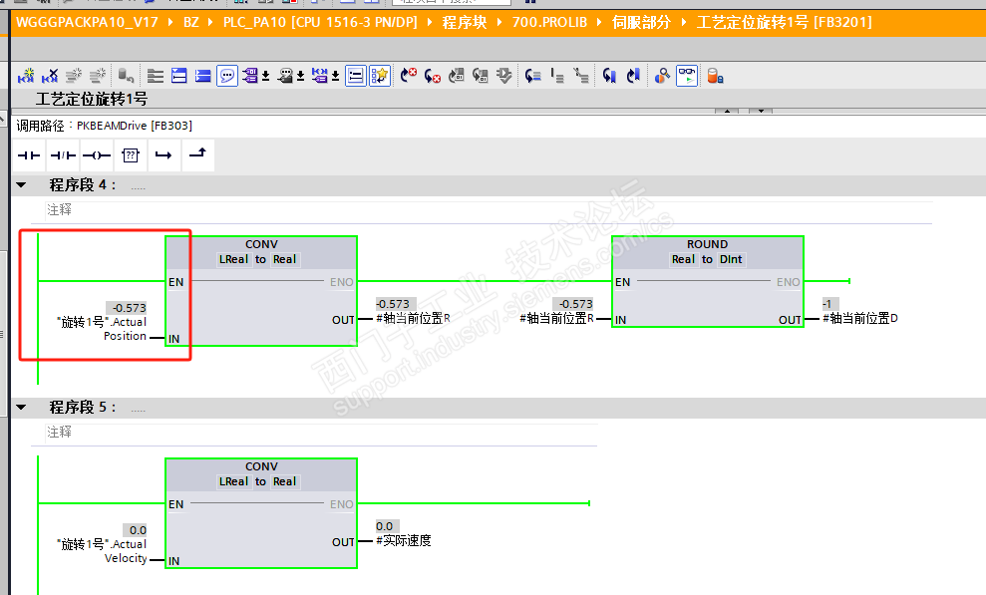Click the orange cylinder with lock icon
Viewport: 986px width, 595px height.
point(715,76)
